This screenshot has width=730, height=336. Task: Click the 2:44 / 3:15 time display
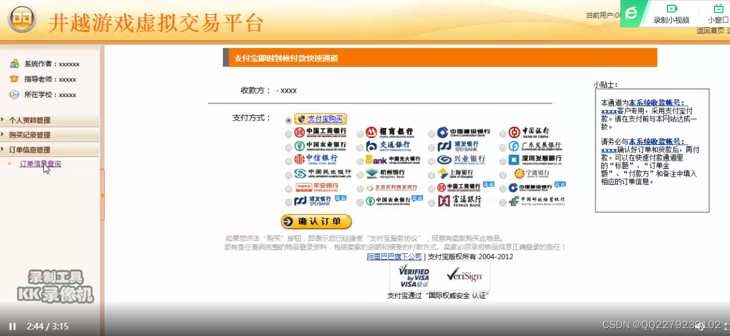pyautogui.click(x=48, y=326)
